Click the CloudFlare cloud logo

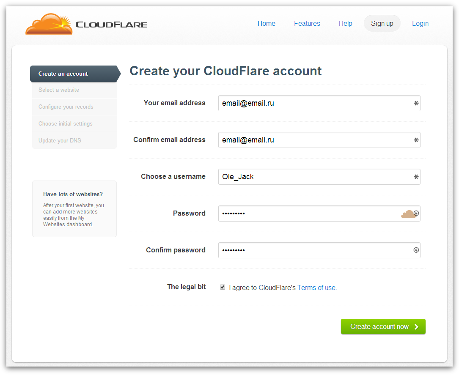[x=49, y=24]
